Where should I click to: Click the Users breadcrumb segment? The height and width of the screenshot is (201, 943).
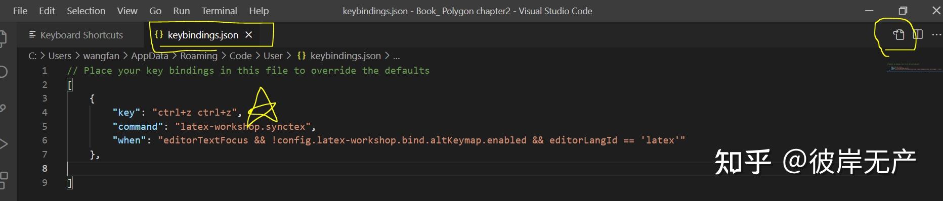[x=60, y=56]
